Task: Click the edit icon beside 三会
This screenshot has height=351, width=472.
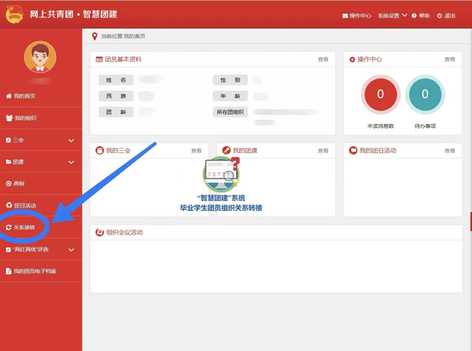Action: tap(8, 140)
